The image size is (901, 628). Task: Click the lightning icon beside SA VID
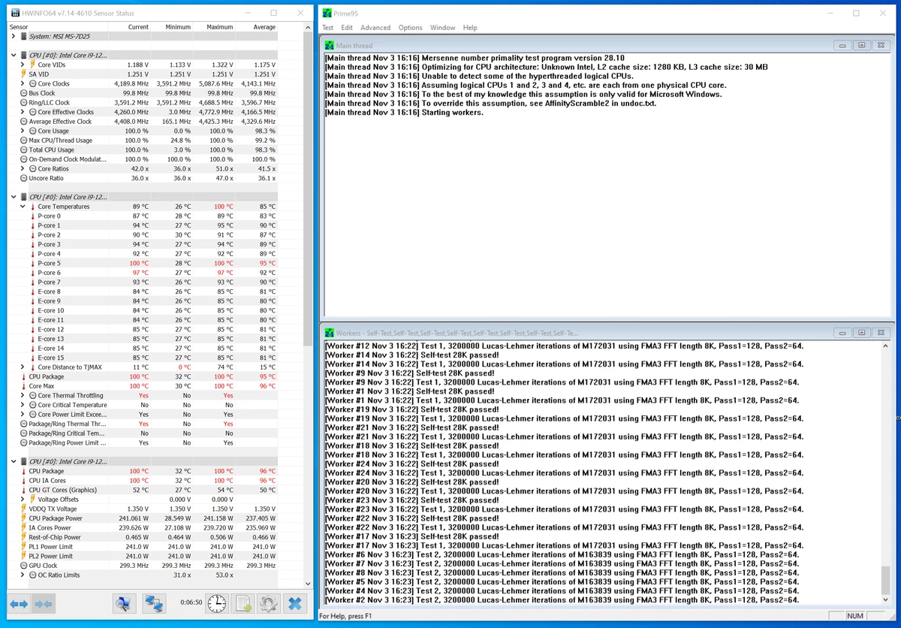[23, 74]
